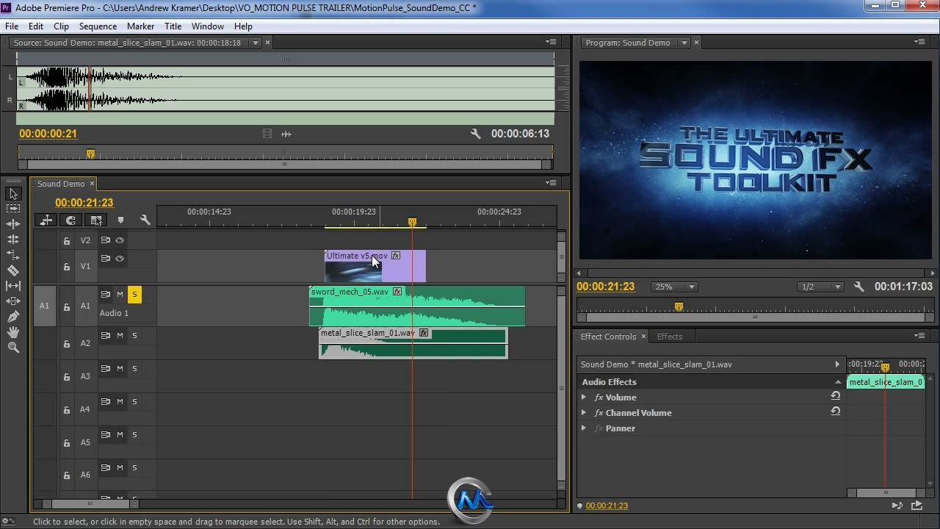Expand the Channel Volume effect properties
Screen dimensions: 940x529
584,412
